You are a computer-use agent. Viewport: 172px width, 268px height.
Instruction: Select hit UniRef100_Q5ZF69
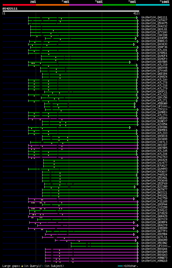(154, 184)
